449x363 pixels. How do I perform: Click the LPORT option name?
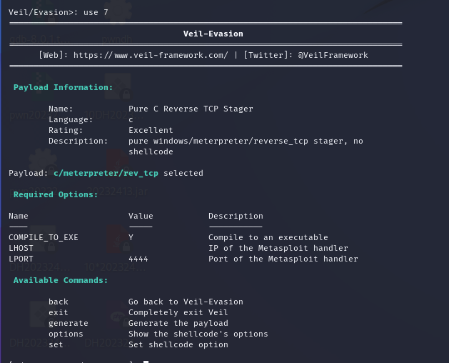[x=21, y=259]
